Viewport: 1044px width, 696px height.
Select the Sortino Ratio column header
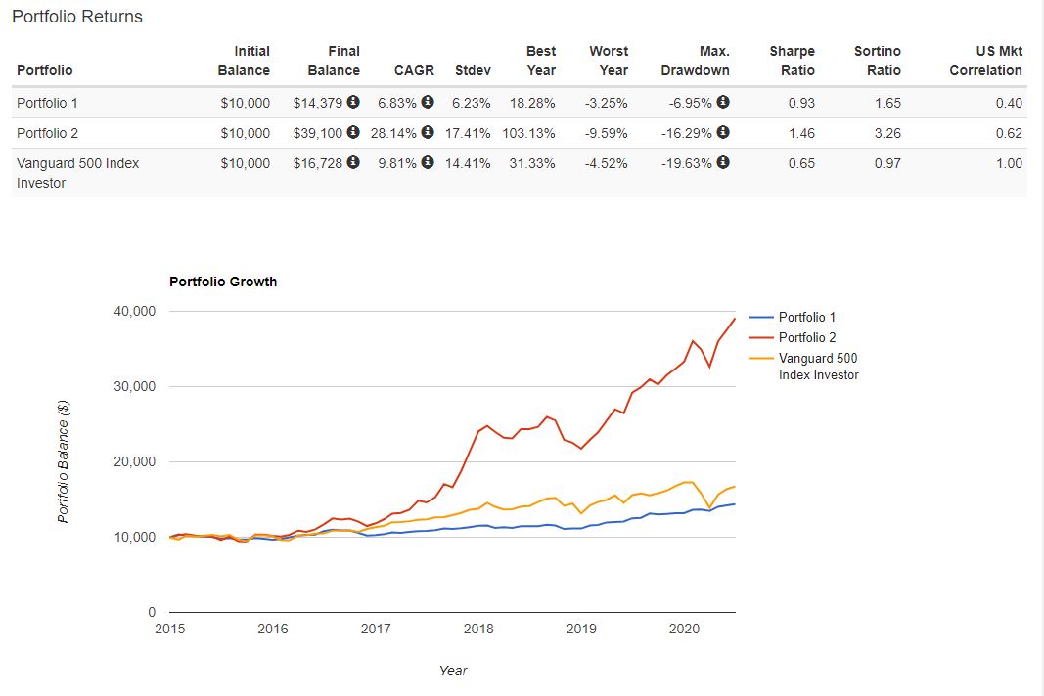[x=877, y=61]
